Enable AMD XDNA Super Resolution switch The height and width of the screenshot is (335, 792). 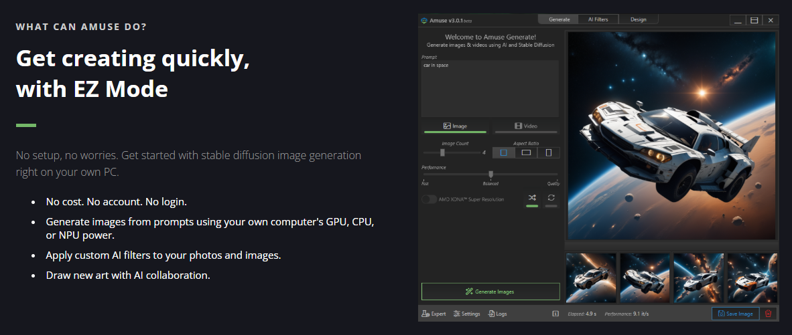pos(429,199)
